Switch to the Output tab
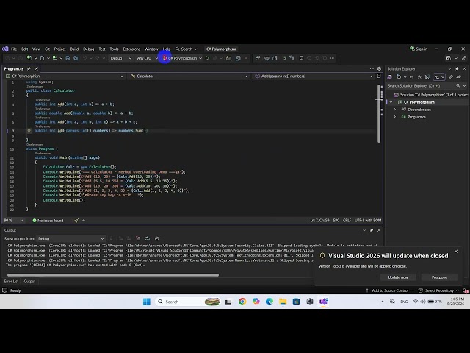The height and width of the screenshot is (353, 470). 29,282
